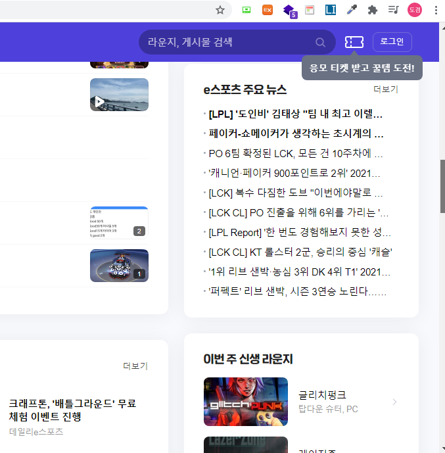The height and width of the screenshot is (453, 445).
Task: Click the page vertical scrollbar thumb
Action: pos(442,186)
